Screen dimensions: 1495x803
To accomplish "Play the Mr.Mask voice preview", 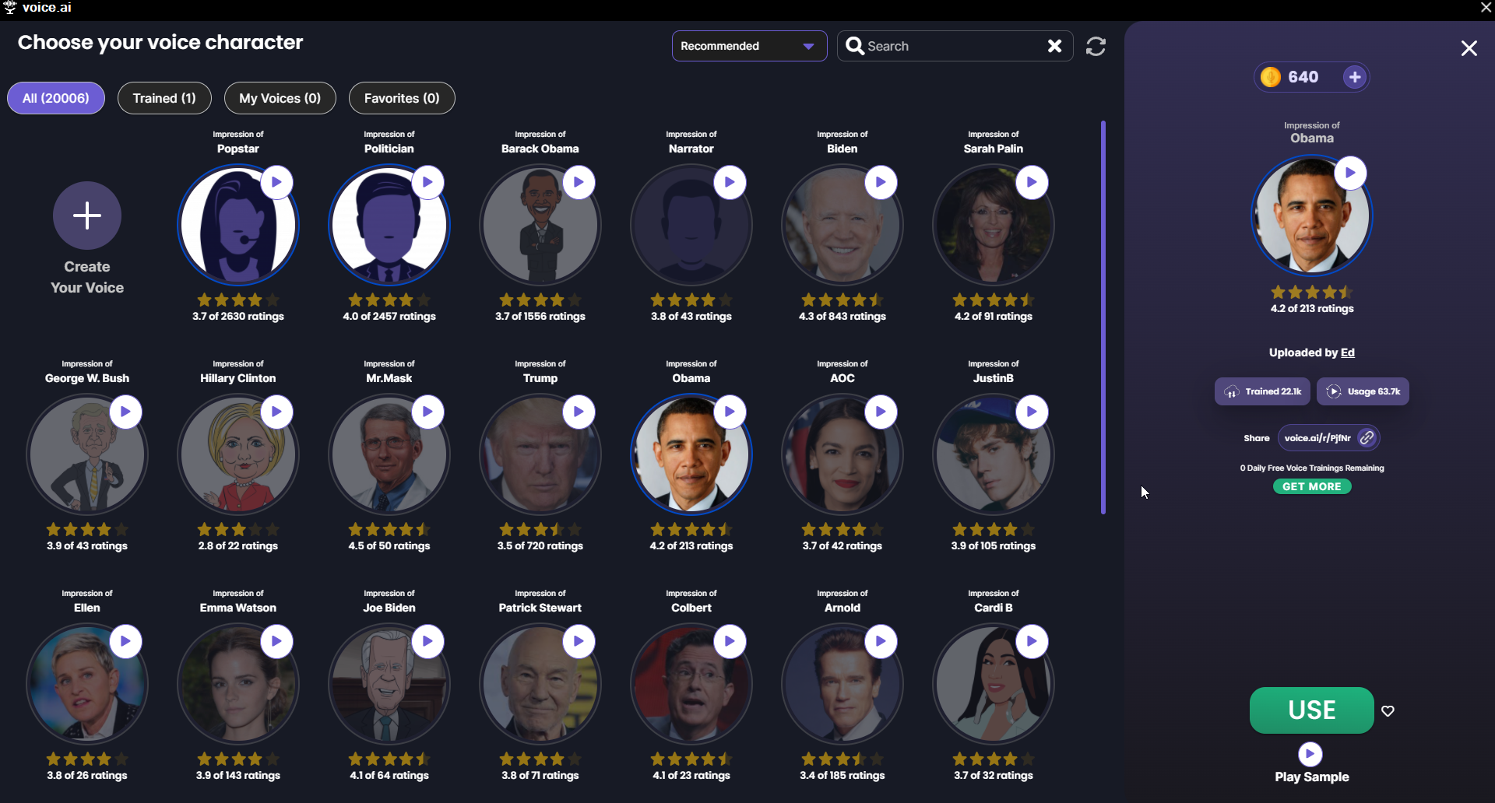I will [x=427, y=412].
